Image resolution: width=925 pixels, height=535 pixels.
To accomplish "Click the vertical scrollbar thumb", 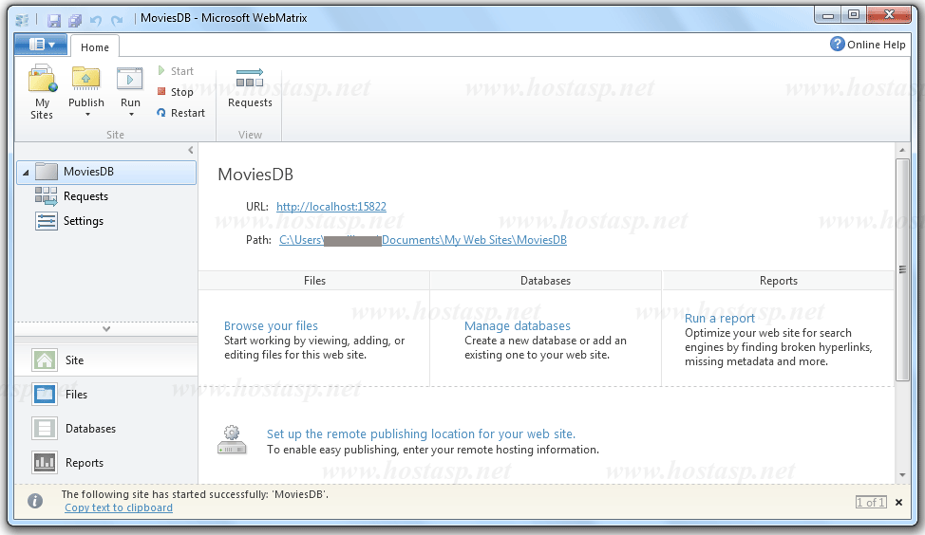I will (902, 269).
